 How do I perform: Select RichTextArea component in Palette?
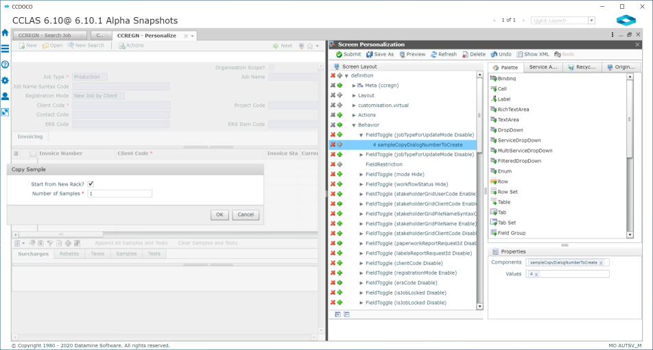[x=510, y=110]
